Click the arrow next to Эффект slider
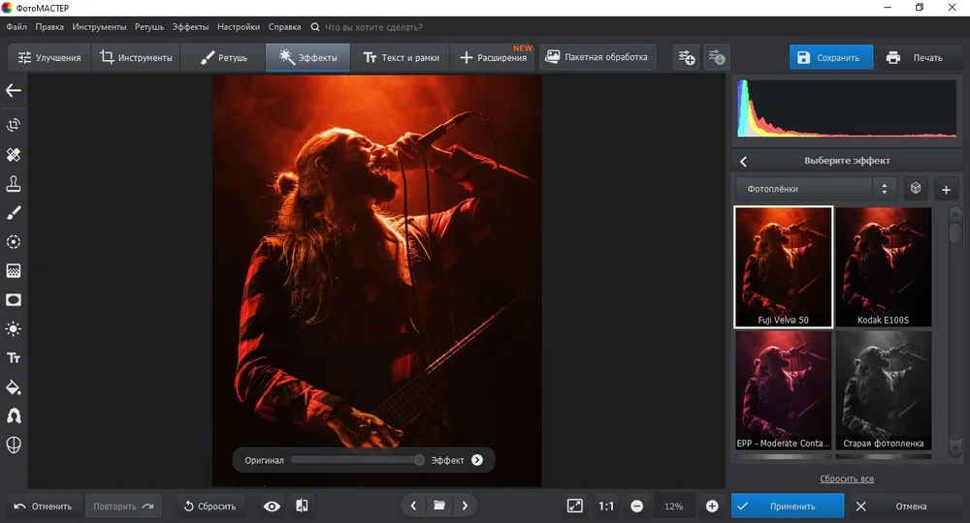The image size is (970, 523). 477,460
